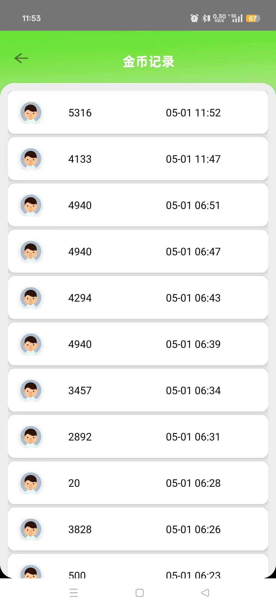The height and width of the screenshot is (607, 276).
Task: Tap the avatar beside the 3457 record
Action: (31, 390)
